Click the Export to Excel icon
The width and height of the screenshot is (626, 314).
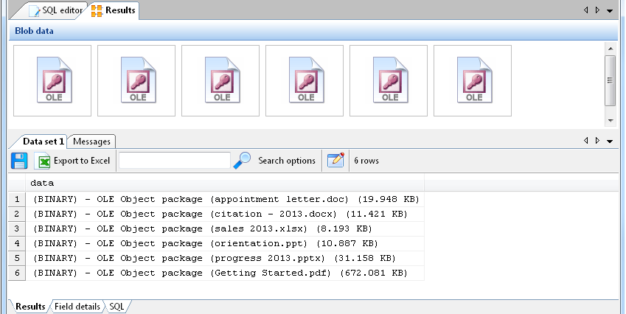tap(44, 161)
